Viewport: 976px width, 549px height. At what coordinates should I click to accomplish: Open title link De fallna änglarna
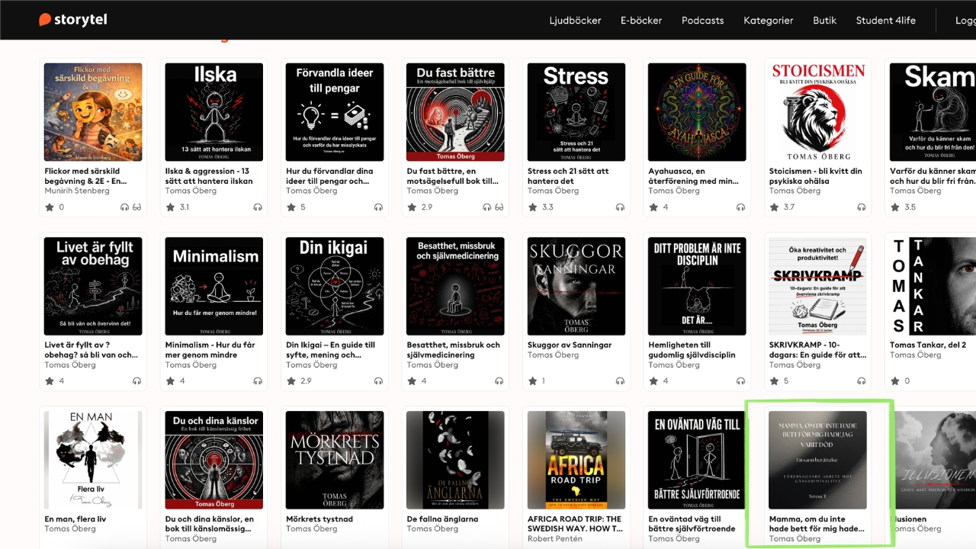(x=442, y=519)
